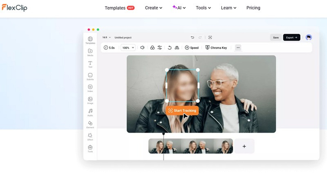Click the Untitled project name field

[123, 38]
